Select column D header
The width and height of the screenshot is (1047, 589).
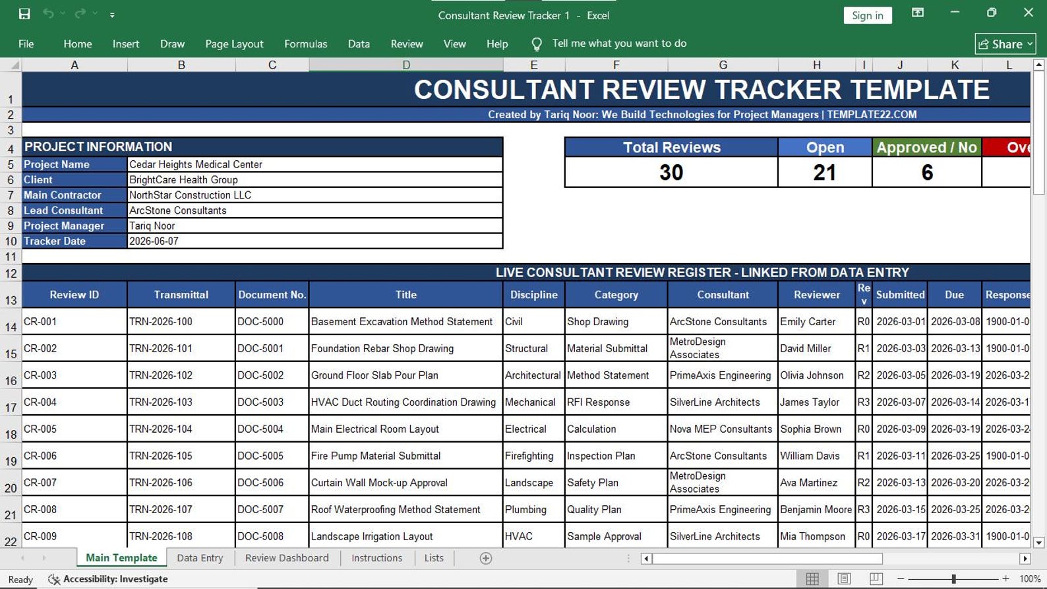406,65
